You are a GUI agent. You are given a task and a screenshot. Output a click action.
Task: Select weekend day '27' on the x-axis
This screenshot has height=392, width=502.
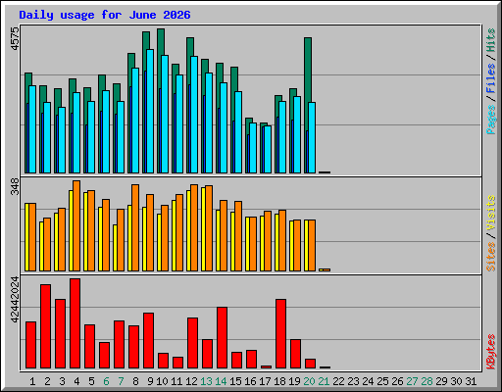[x=412, y=381]
